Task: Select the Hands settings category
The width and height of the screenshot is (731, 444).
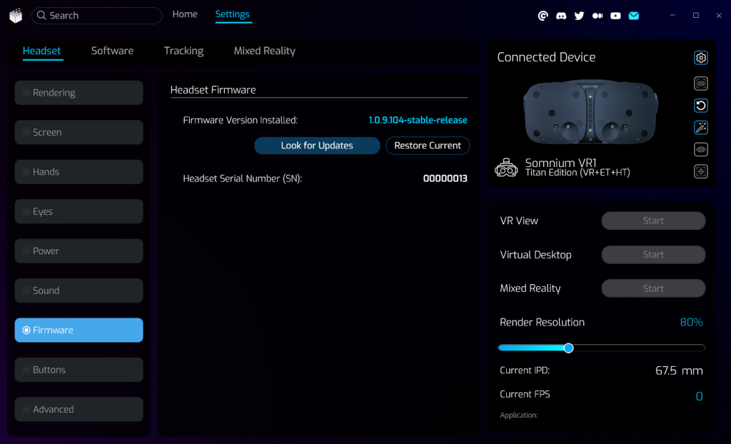Action: click(79, 171)
